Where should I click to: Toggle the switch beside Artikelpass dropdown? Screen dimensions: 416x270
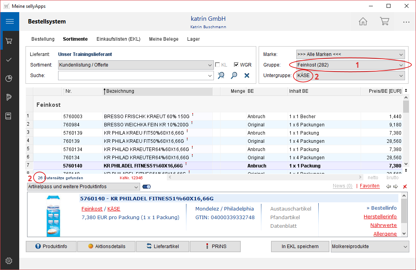tap(146, 187)
